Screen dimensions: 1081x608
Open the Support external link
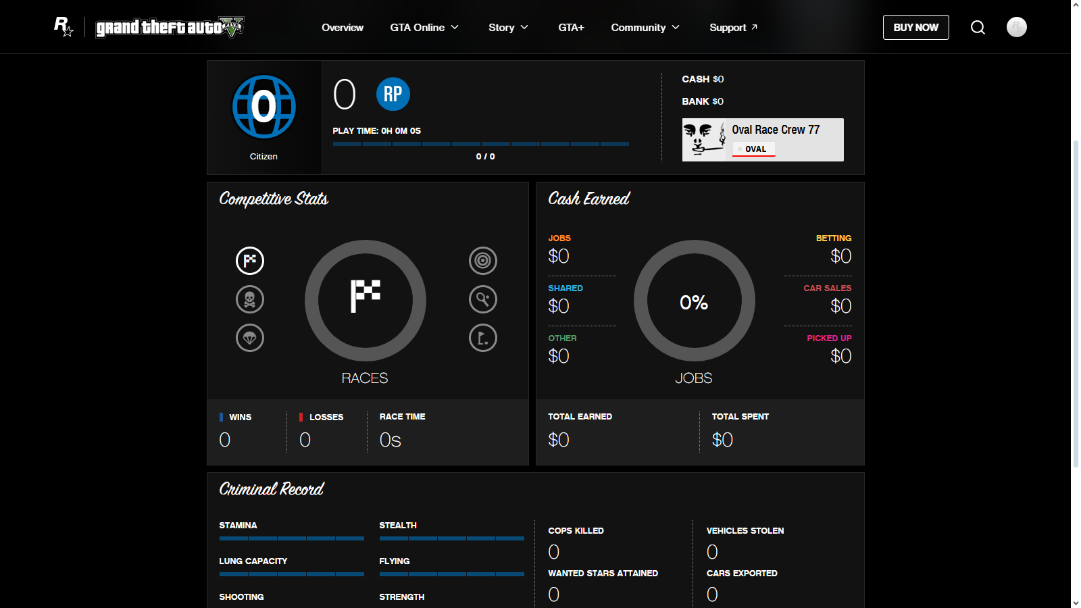734,28
